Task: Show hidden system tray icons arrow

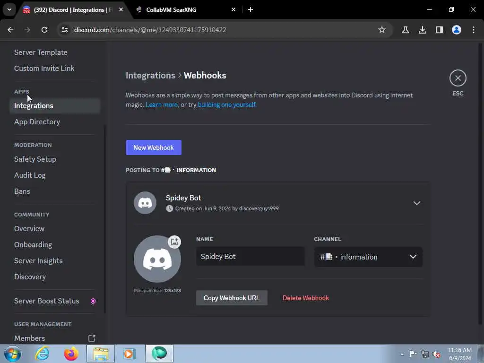Action: pos(402,354)
